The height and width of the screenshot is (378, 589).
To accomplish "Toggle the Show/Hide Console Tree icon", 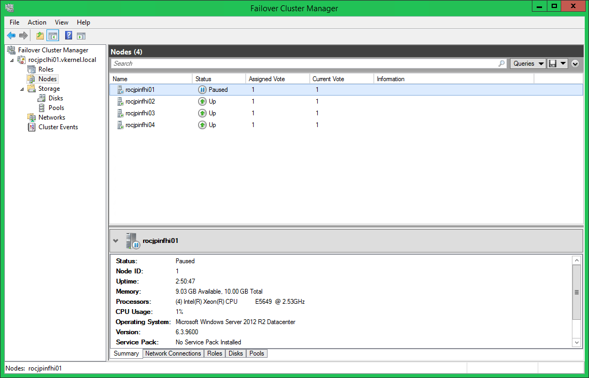I will pyautogui.click(x=52, y=36).
